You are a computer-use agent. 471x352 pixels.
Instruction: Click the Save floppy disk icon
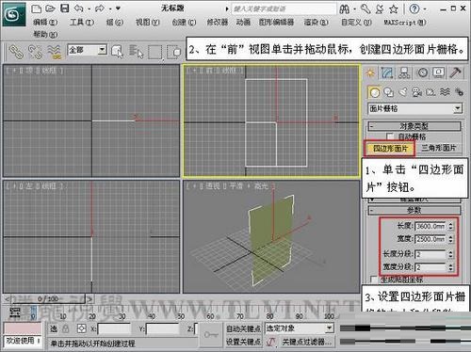pos(65,8)
